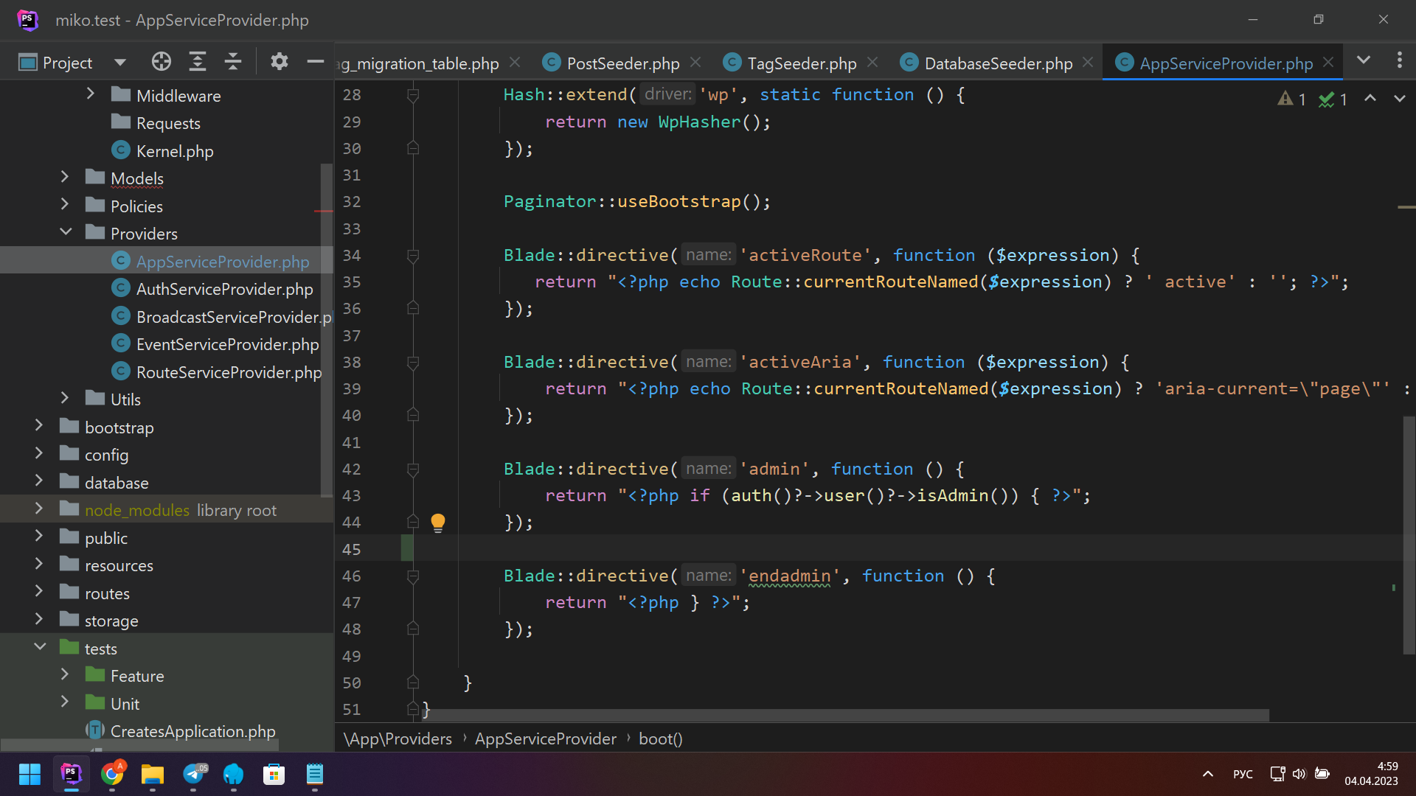The height and width of the screenshot is (796, 1416).
Task: Switch to the PostSeeder.php tab
Action: click(622, 63)
